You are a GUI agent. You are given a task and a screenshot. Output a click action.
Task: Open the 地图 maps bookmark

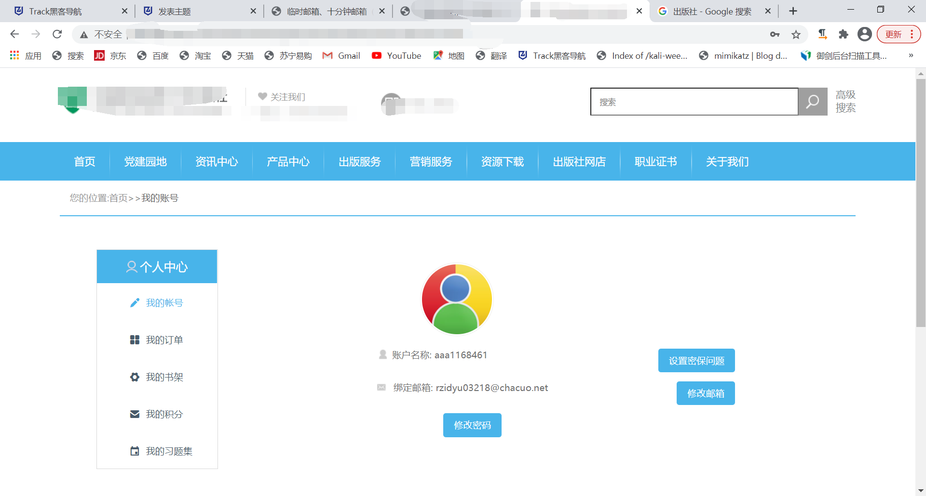point(449,56)
